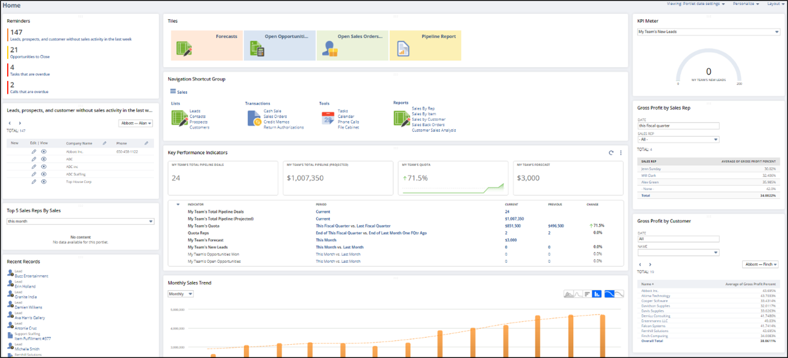Image resolution: width=788 pixels, height=358 pixels.
Task: Toggle the moving average line on Monthly Sales Trend
Action: coord(619,294)
